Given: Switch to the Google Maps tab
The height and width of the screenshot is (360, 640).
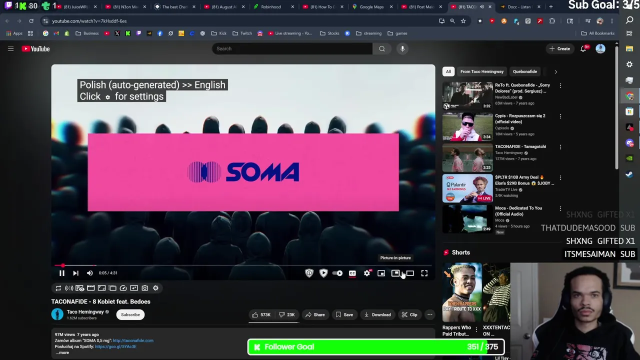Looking at the screenshot, I should point(371,7).
